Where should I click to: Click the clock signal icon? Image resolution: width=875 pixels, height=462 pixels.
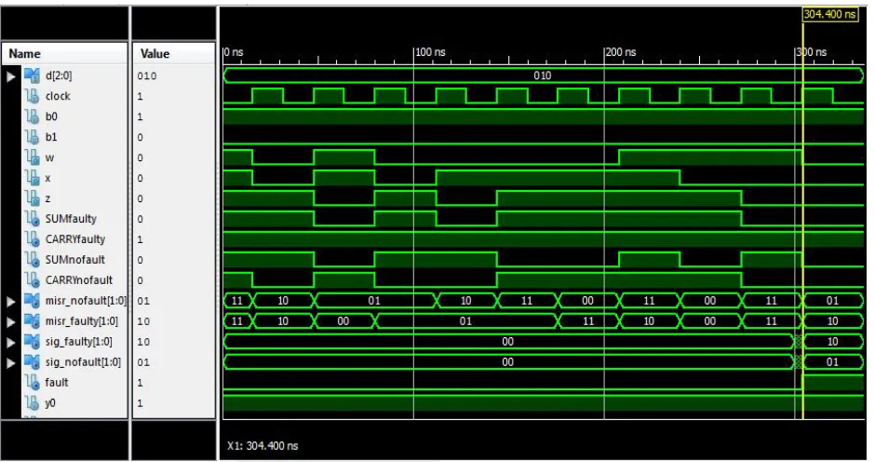[x=32, y=96]
